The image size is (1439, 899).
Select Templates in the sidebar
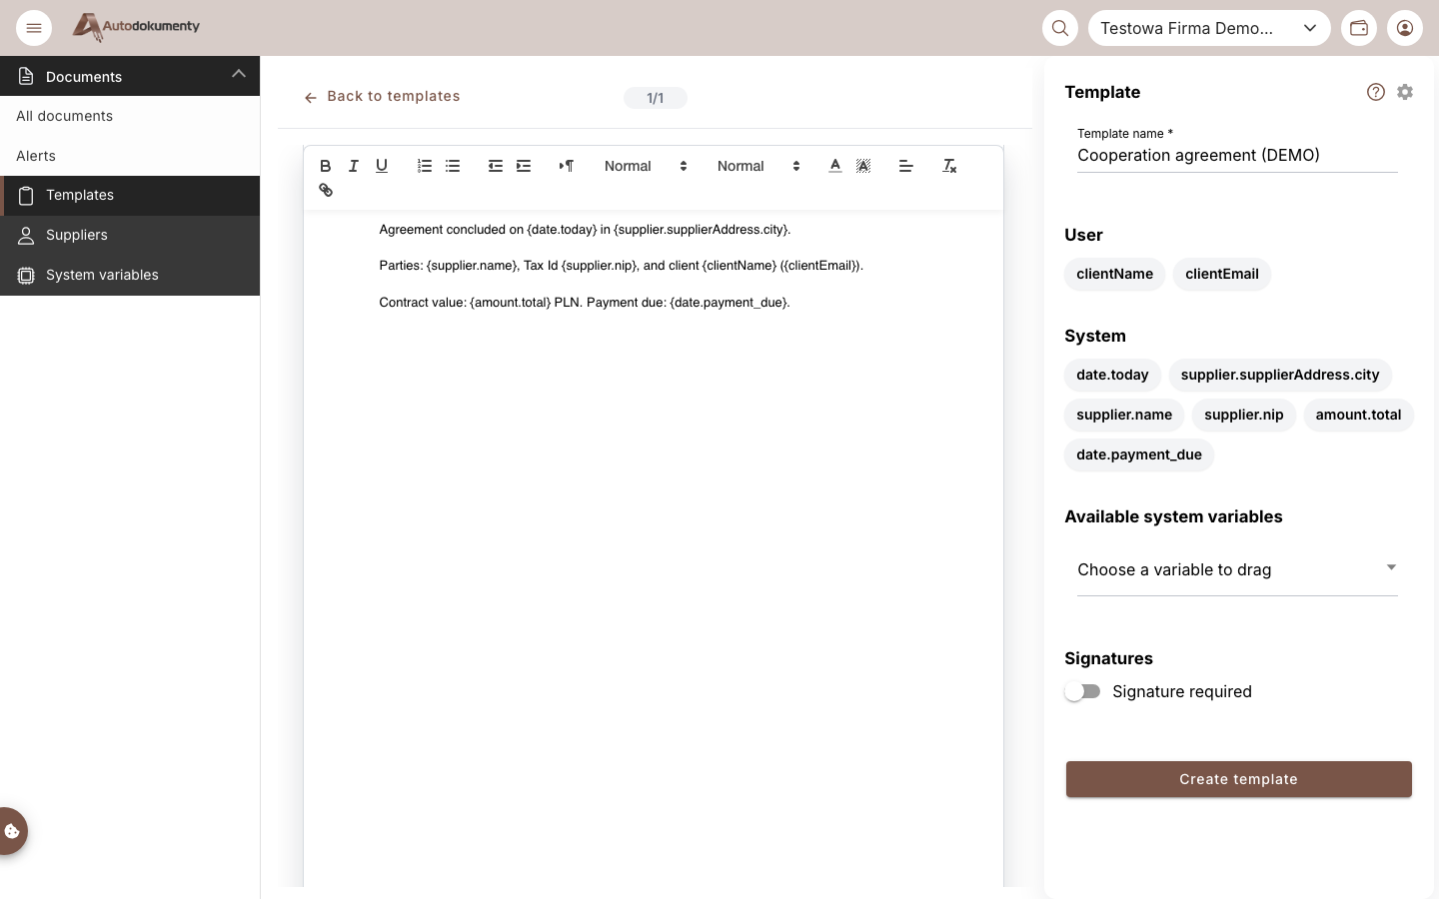point(130,196)
